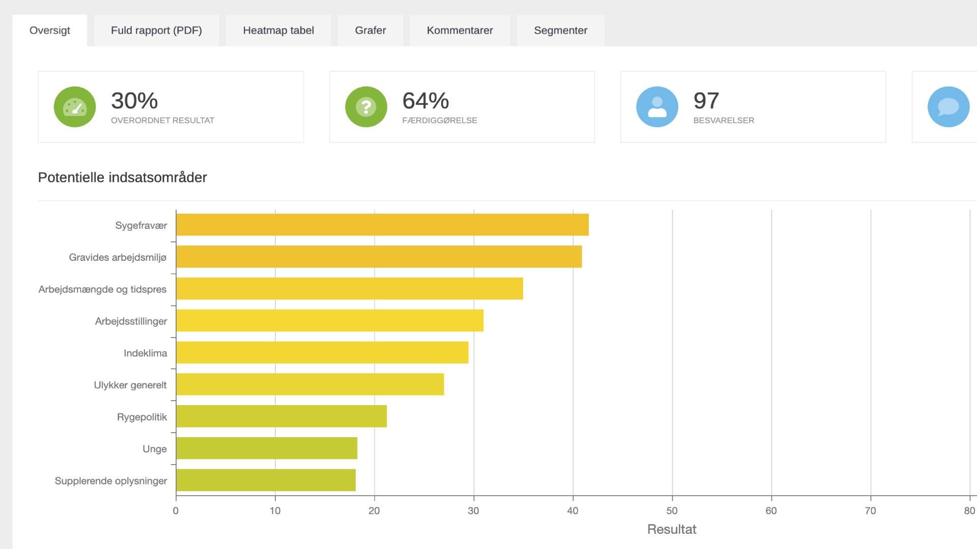Click the 40 tick label on x-axis
Screen dimensions: 977x549
coord(573,511)
